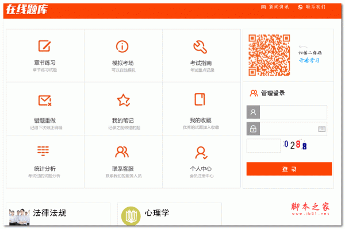Image resolution: width=345 pixels, height=229 pixels.
Task: Select the 我的笔记 title text
Action: (123, 121)
